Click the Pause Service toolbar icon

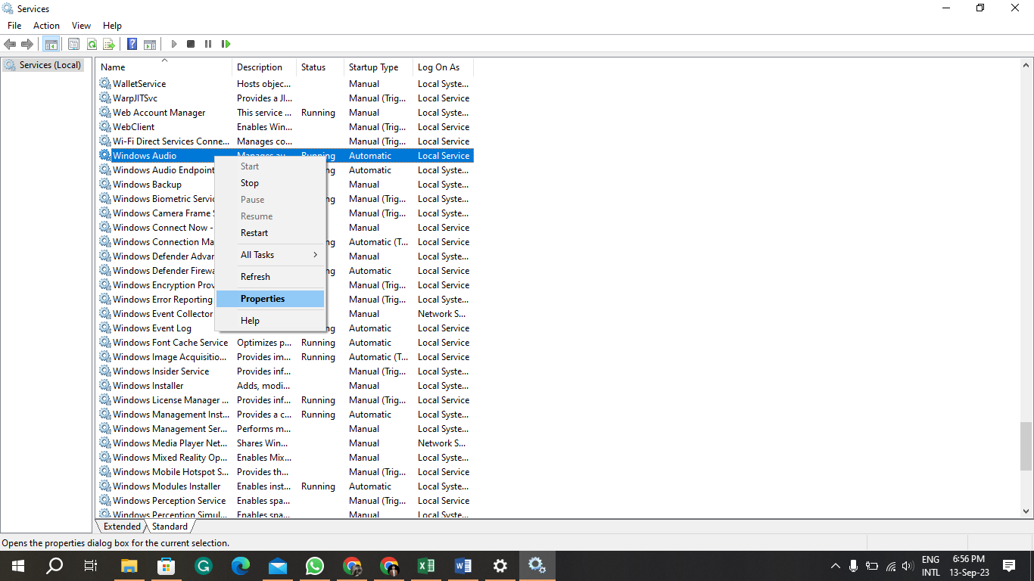pos(208,44)
